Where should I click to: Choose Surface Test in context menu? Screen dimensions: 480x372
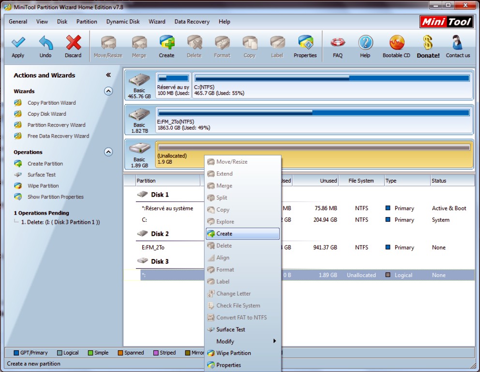click(243, 329)
